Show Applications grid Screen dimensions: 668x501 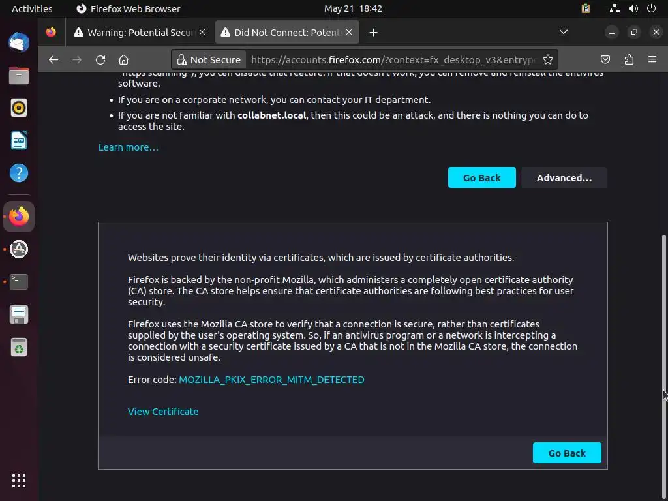coord(19,481)
